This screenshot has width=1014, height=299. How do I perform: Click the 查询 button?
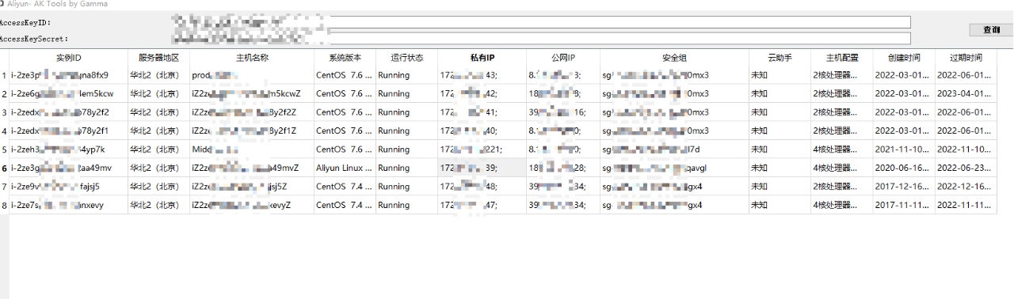(991, 29)
